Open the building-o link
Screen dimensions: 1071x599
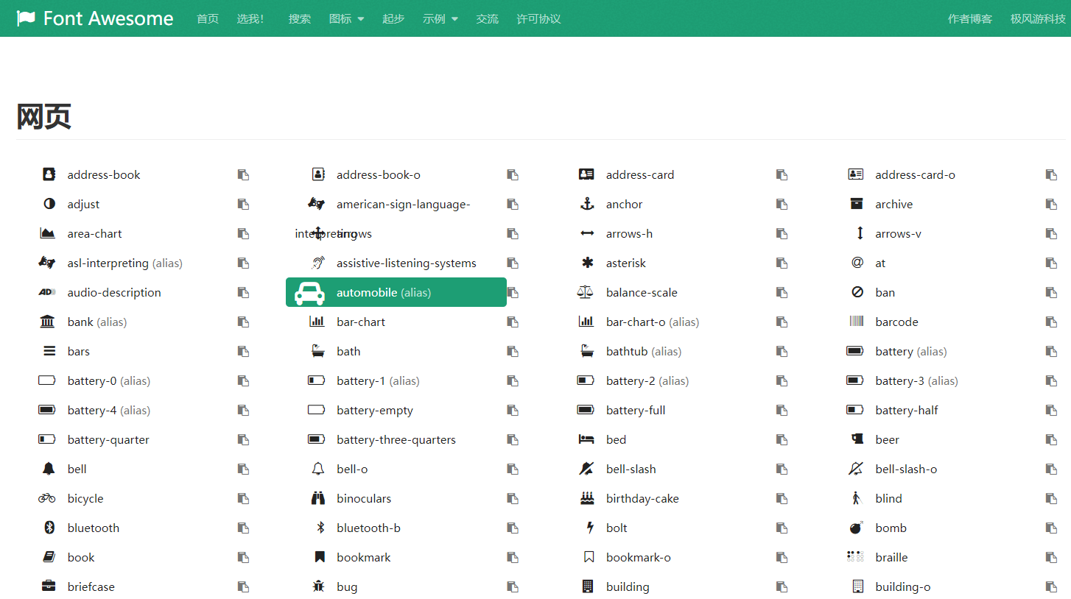click(903, 586)
